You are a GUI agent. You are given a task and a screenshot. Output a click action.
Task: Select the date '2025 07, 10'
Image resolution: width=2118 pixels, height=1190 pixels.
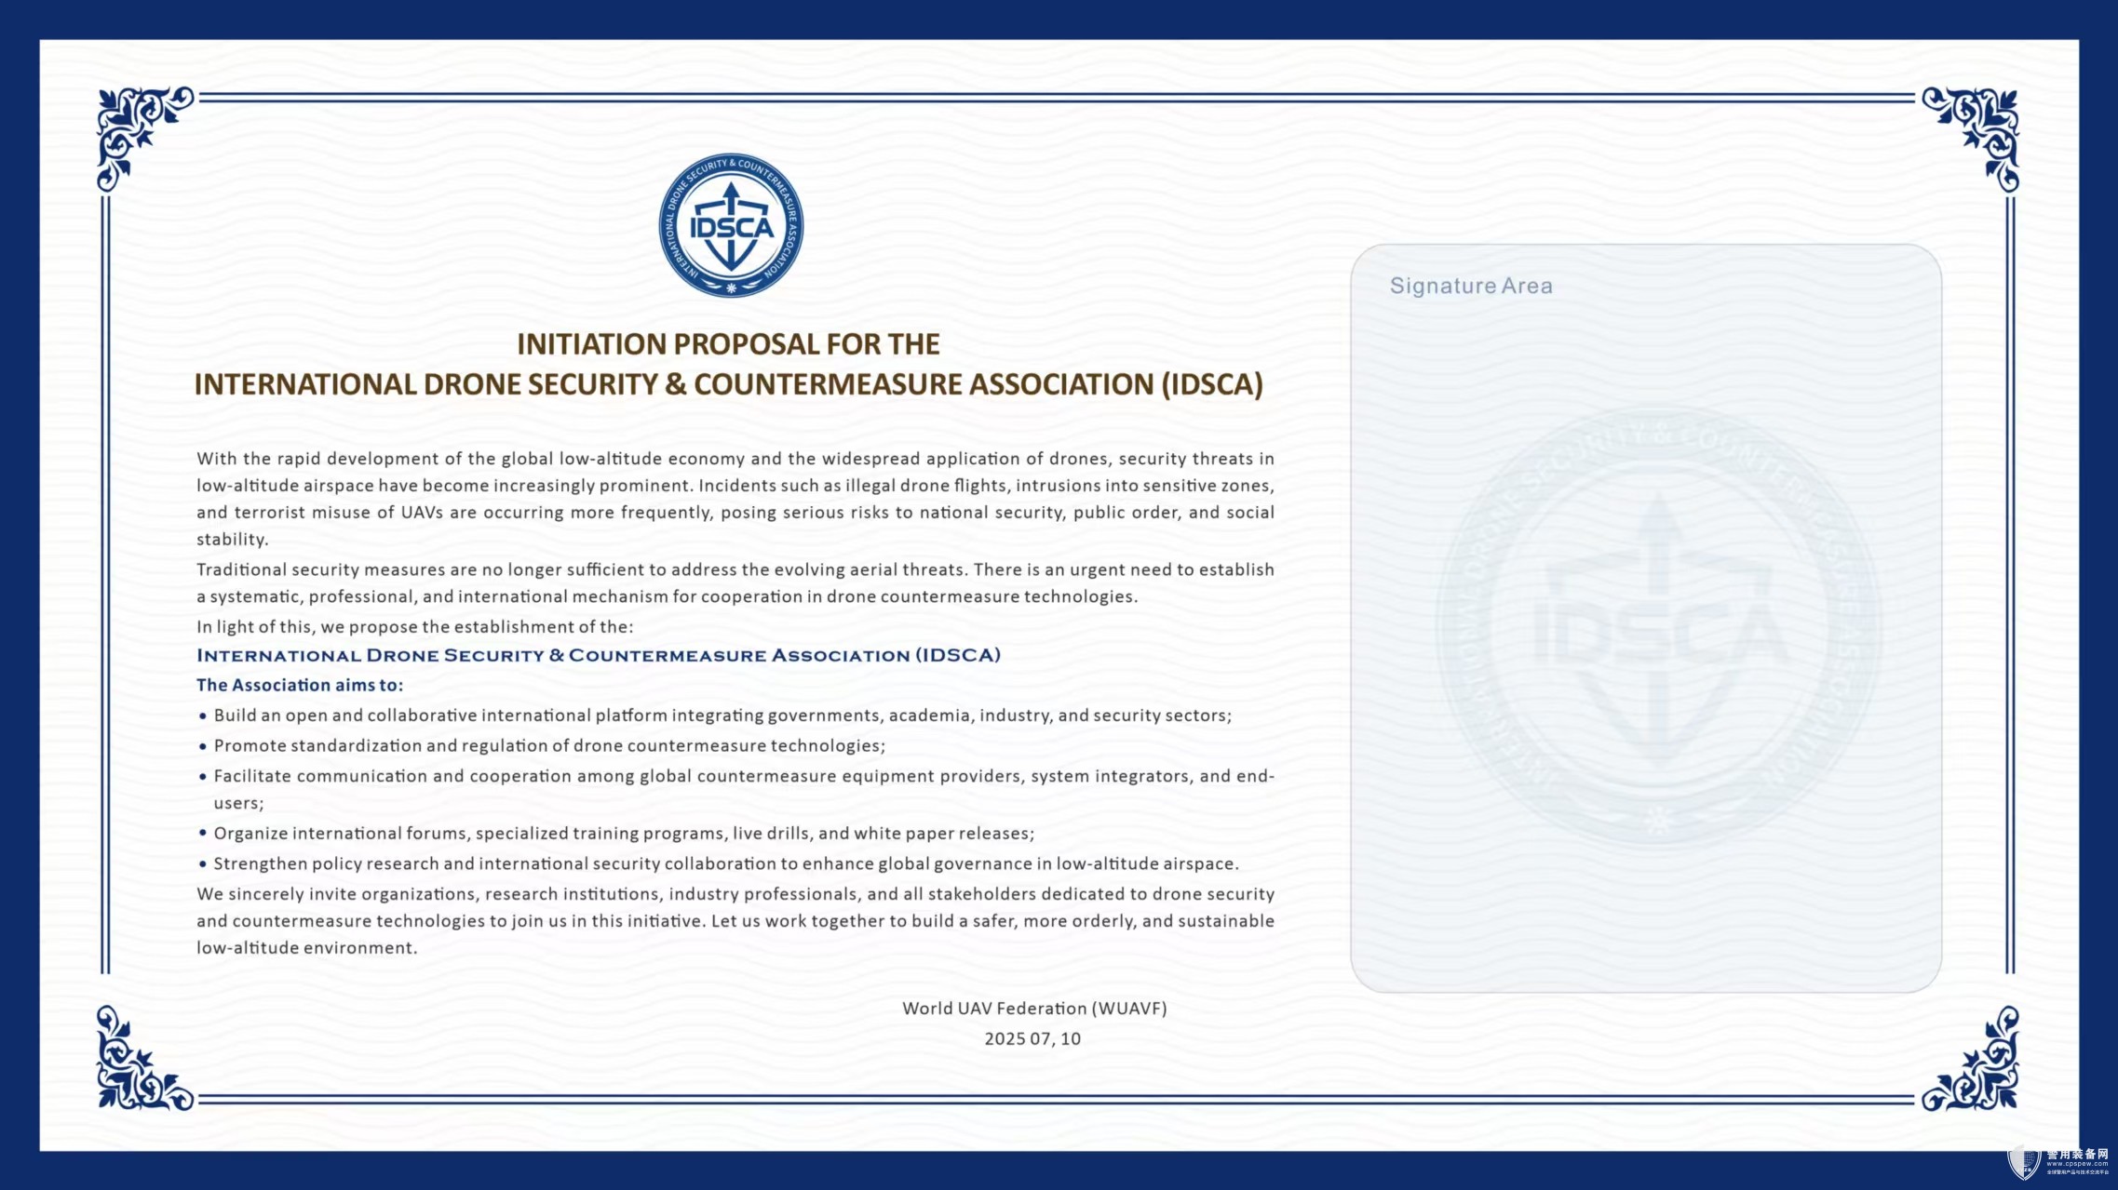pos(1032,1039)
